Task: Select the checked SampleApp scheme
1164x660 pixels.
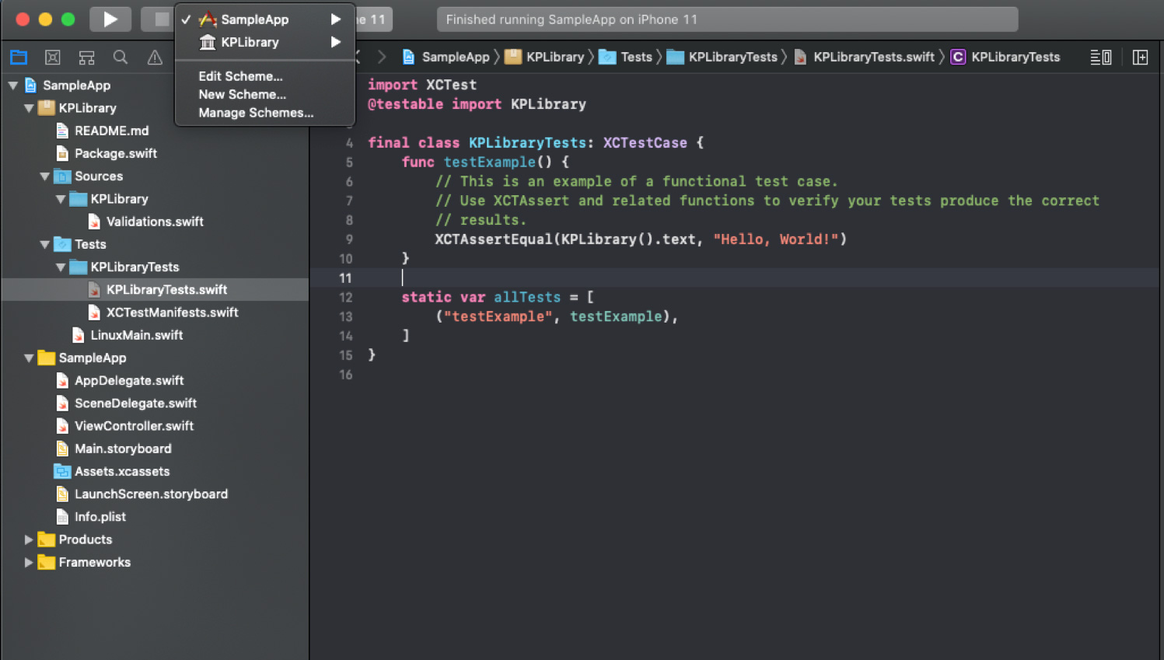Action: pos(265,19)
